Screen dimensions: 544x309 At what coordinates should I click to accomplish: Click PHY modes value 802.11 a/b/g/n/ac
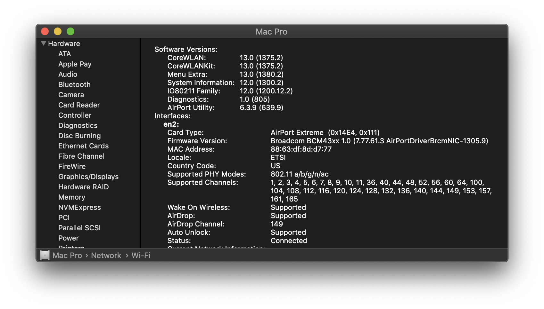(x=300, y=174)
